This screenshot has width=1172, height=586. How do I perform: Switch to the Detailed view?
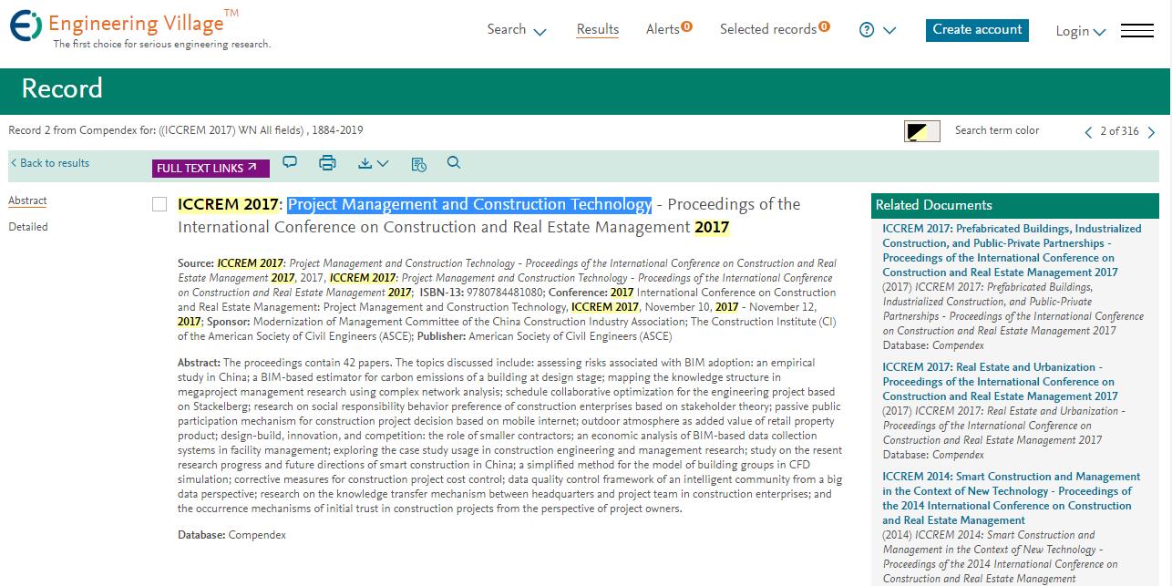[x=28, y=227]
